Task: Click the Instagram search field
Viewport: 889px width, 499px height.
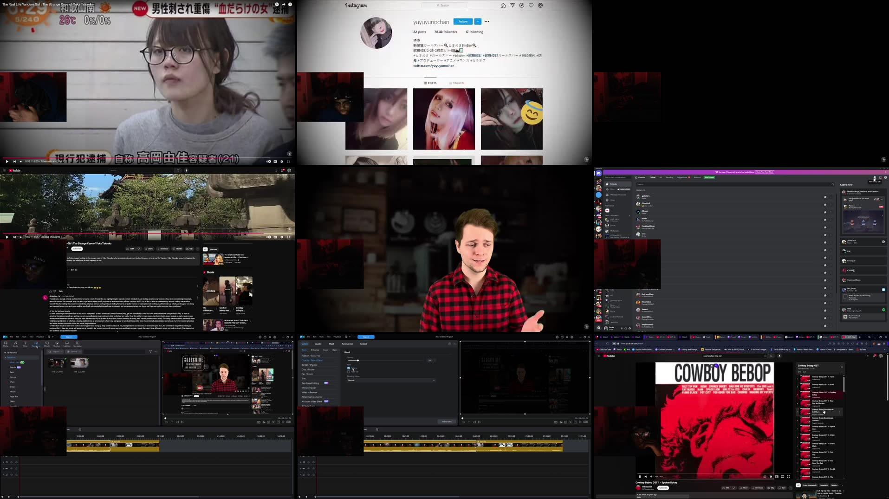Action: (444, 6)
